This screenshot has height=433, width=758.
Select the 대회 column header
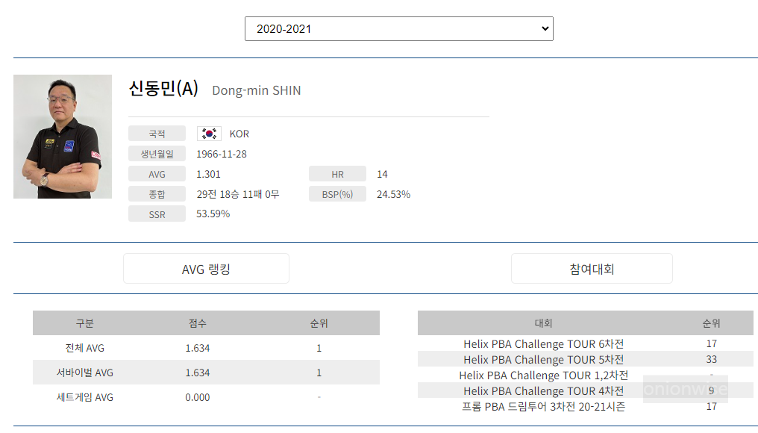[544, 323]
